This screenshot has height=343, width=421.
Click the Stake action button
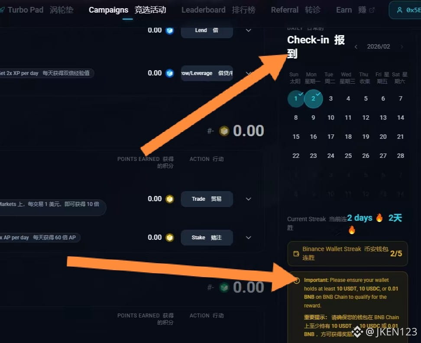click(207, 238)
